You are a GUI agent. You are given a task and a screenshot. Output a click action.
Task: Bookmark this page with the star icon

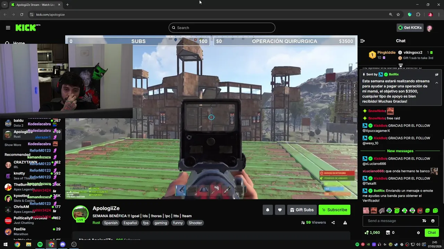pos(398,15)
